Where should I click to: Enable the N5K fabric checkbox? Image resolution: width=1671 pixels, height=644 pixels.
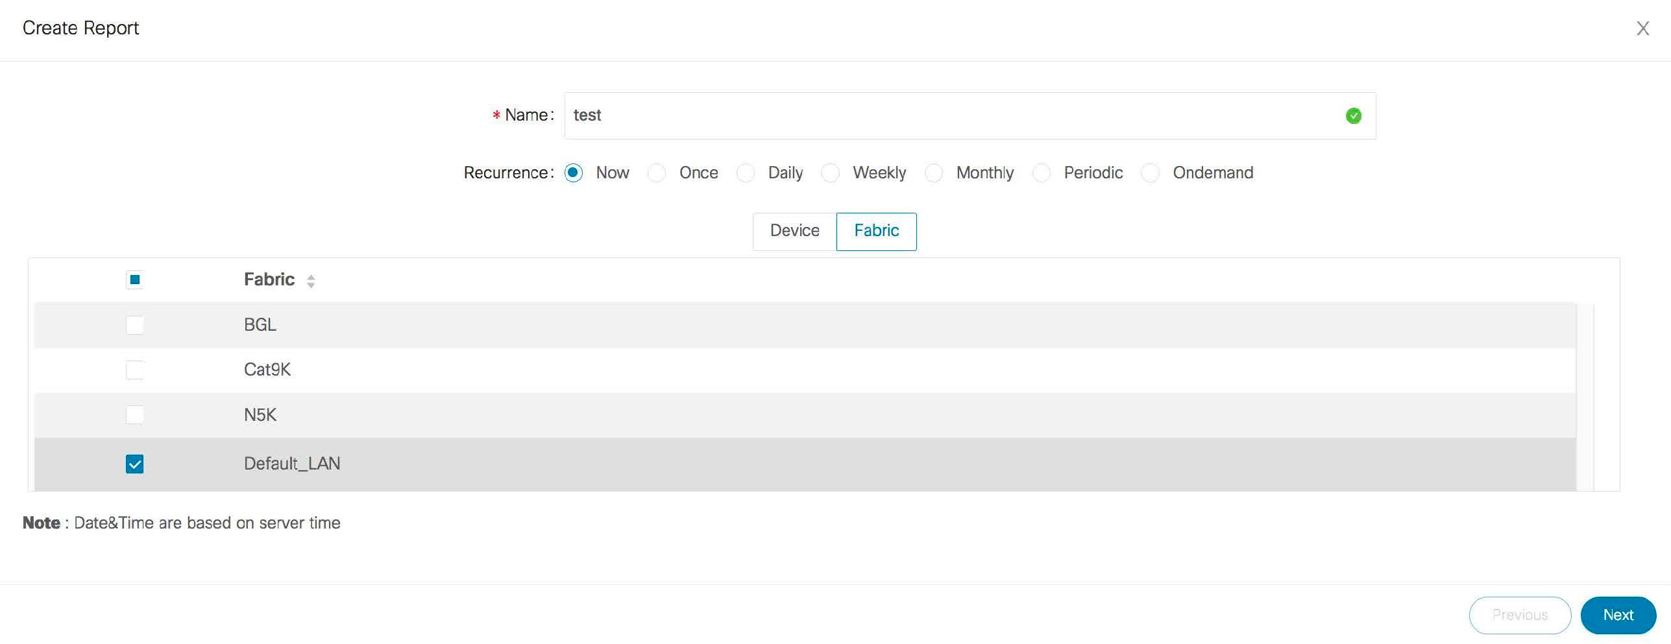(134, 415)
